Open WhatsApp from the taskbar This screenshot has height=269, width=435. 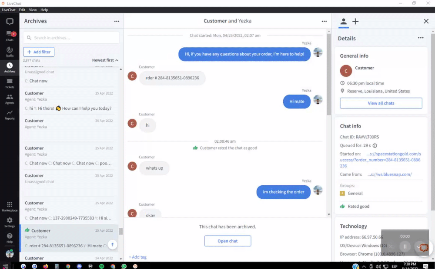tap(124, 266)
